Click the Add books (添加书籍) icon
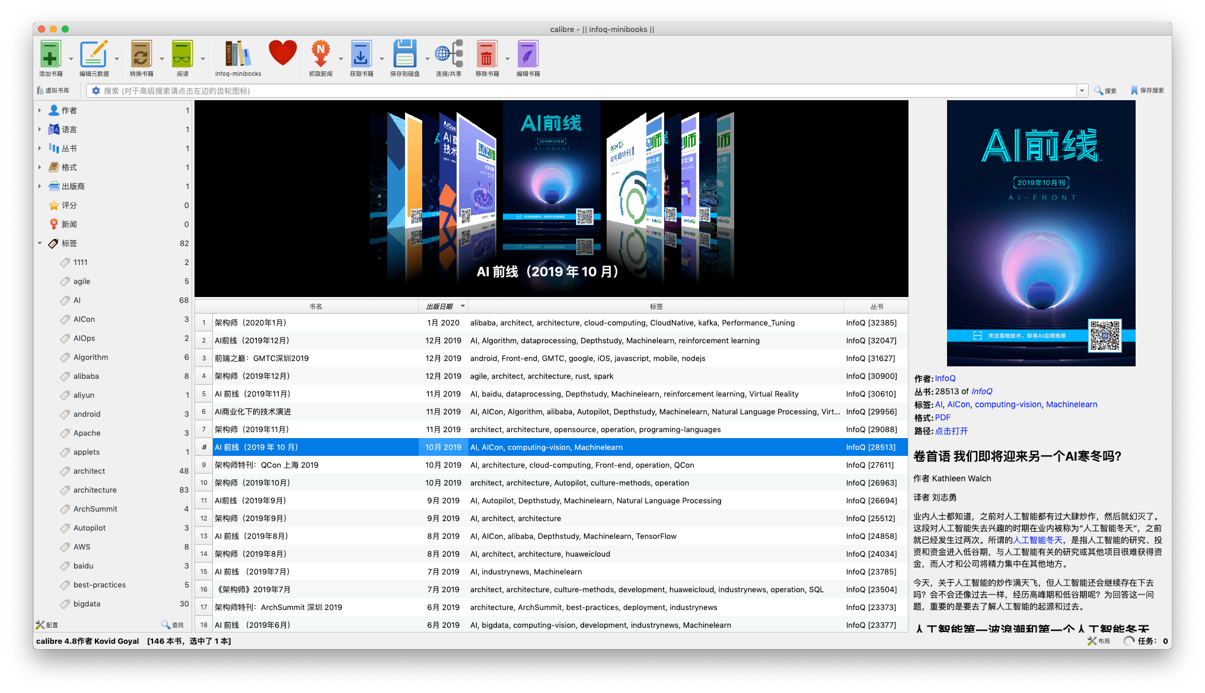This screenshot has width=1205, height=693. tap(50, 55)
